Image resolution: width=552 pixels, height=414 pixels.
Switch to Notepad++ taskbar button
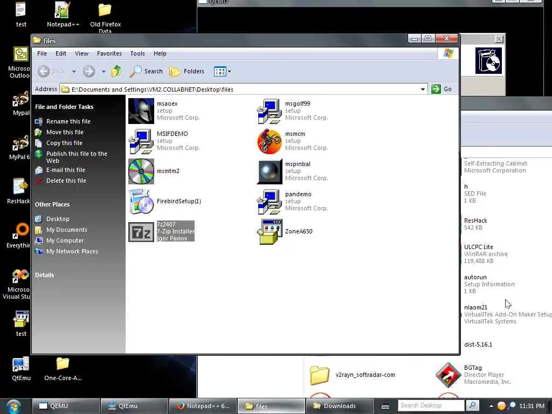203,406
